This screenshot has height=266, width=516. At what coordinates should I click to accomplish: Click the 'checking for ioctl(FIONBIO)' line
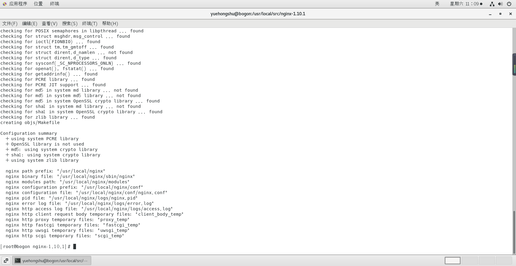[x=50, y=42]
